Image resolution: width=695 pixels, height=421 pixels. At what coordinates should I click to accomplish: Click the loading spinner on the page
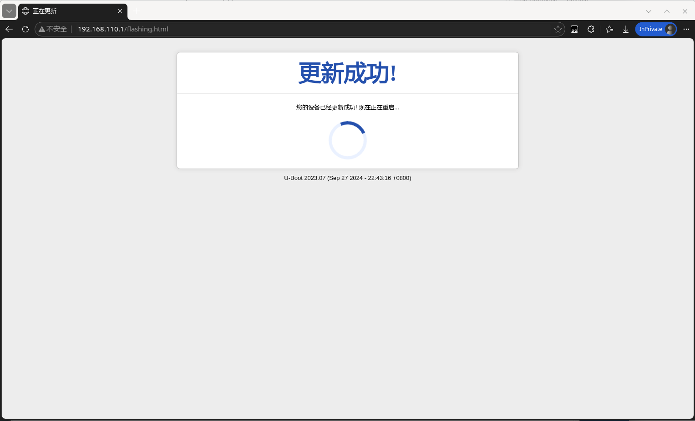pos(347,140)
